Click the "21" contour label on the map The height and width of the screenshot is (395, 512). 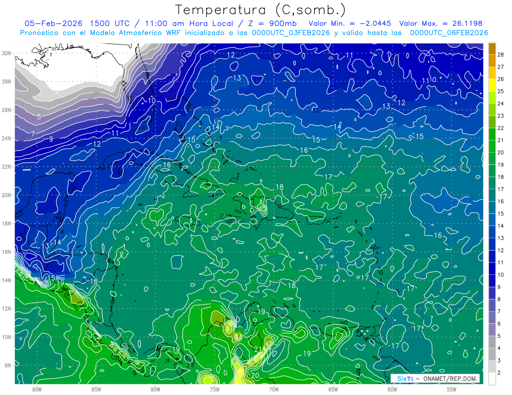click(x=258, y=350)
